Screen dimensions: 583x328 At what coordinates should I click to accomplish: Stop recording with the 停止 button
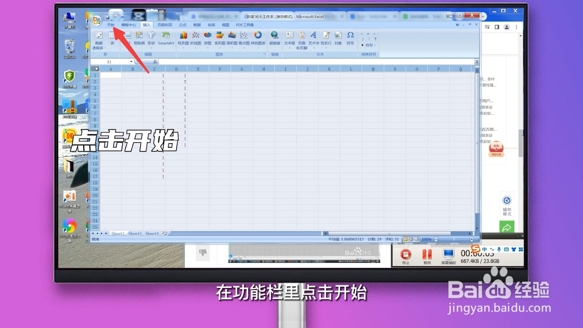pyautogui.click(x=406, y=256)
